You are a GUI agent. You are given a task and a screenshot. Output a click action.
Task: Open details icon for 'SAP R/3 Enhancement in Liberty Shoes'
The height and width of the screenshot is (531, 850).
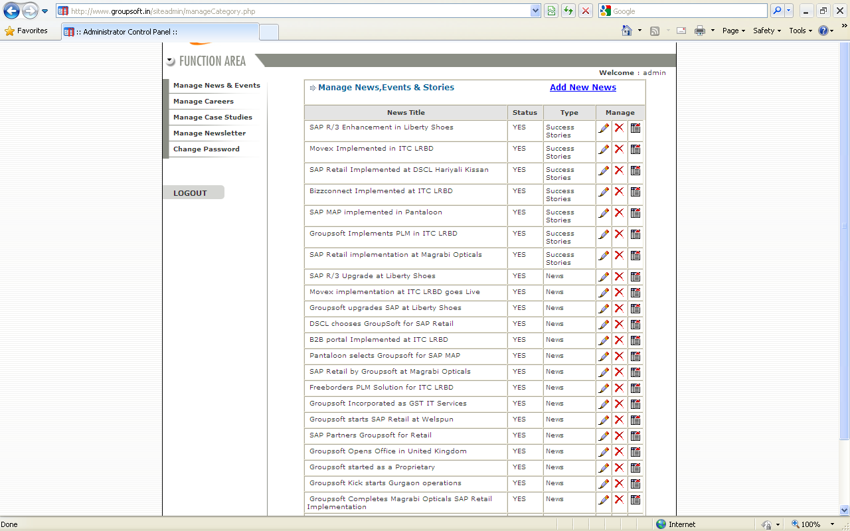tap(636, 128)
